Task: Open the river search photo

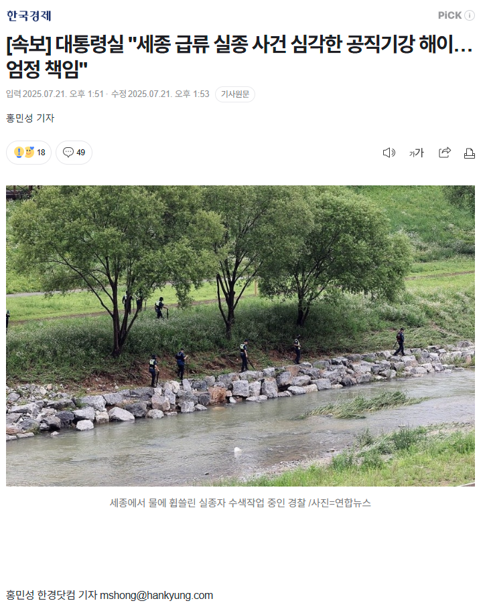Action: point(240,336)
